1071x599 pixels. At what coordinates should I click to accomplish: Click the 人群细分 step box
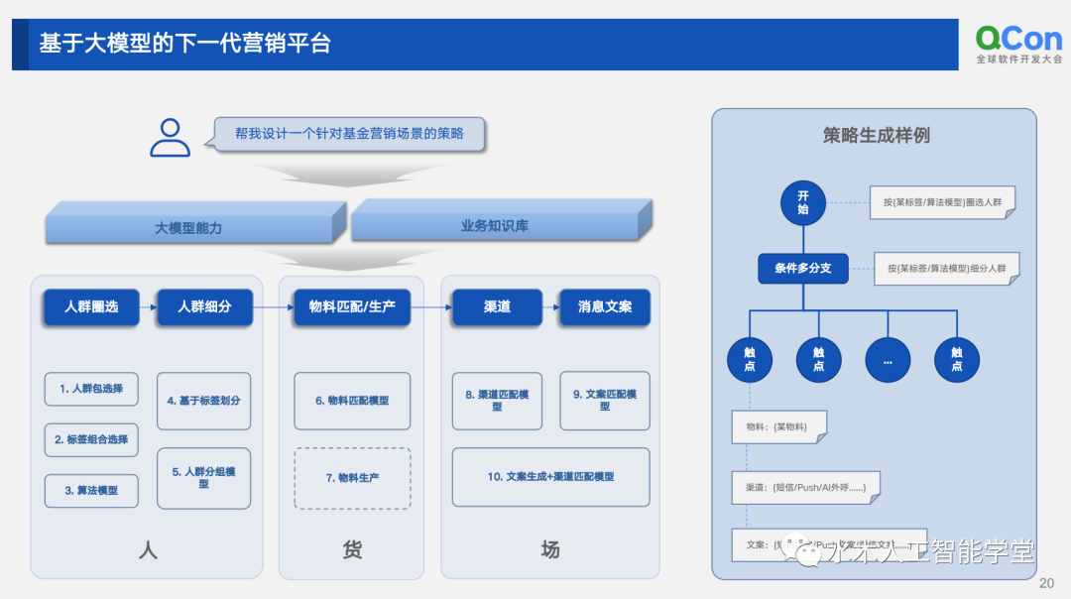tap(204, 307)
